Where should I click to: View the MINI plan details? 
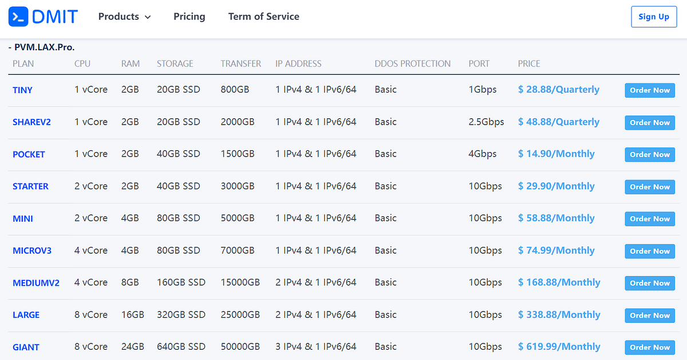[23, 218]
